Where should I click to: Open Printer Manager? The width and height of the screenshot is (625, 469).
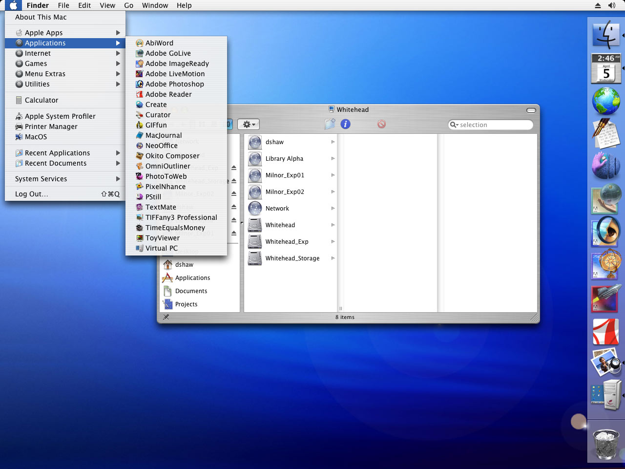pyautogui.click(x=65, y=127)
